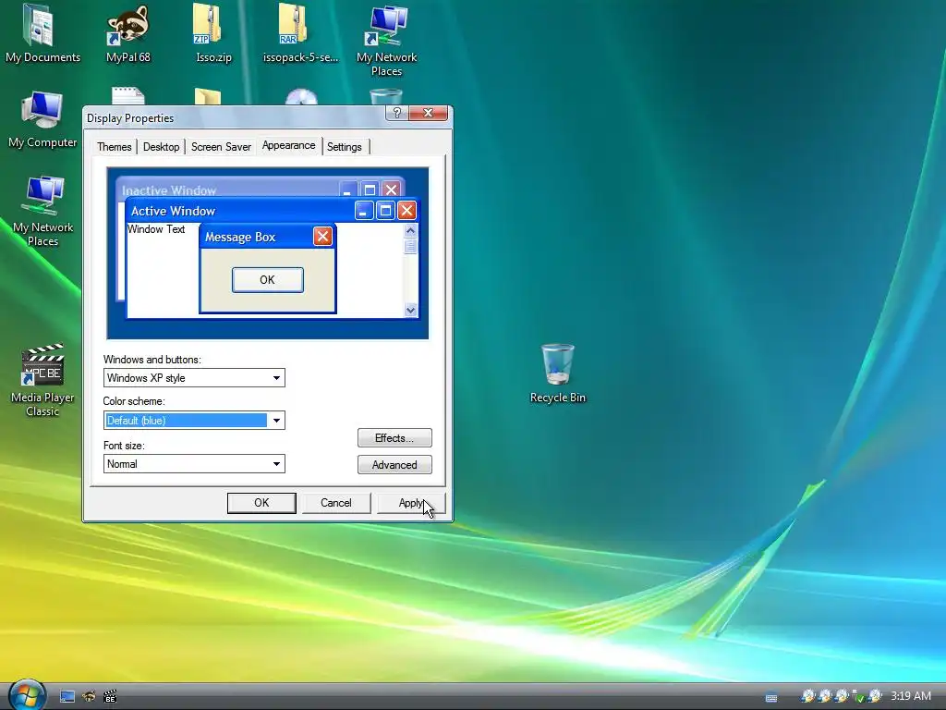Click the Apply button

pos(411,503)
